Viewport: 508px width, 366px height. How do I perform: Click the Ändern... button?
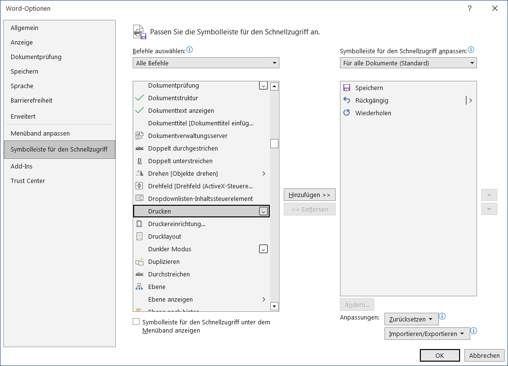(x=357, y=305)
